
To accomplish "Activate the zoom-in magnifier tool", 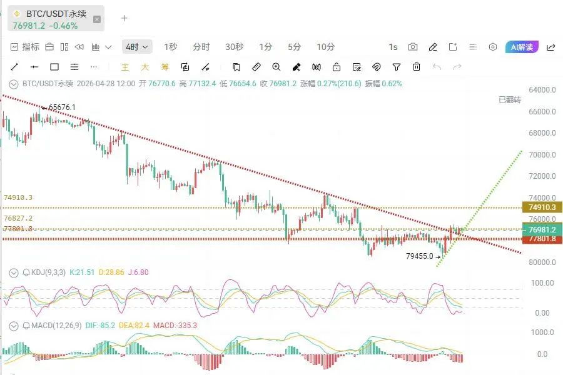I will pyautogui.click(x=276, y=67).
